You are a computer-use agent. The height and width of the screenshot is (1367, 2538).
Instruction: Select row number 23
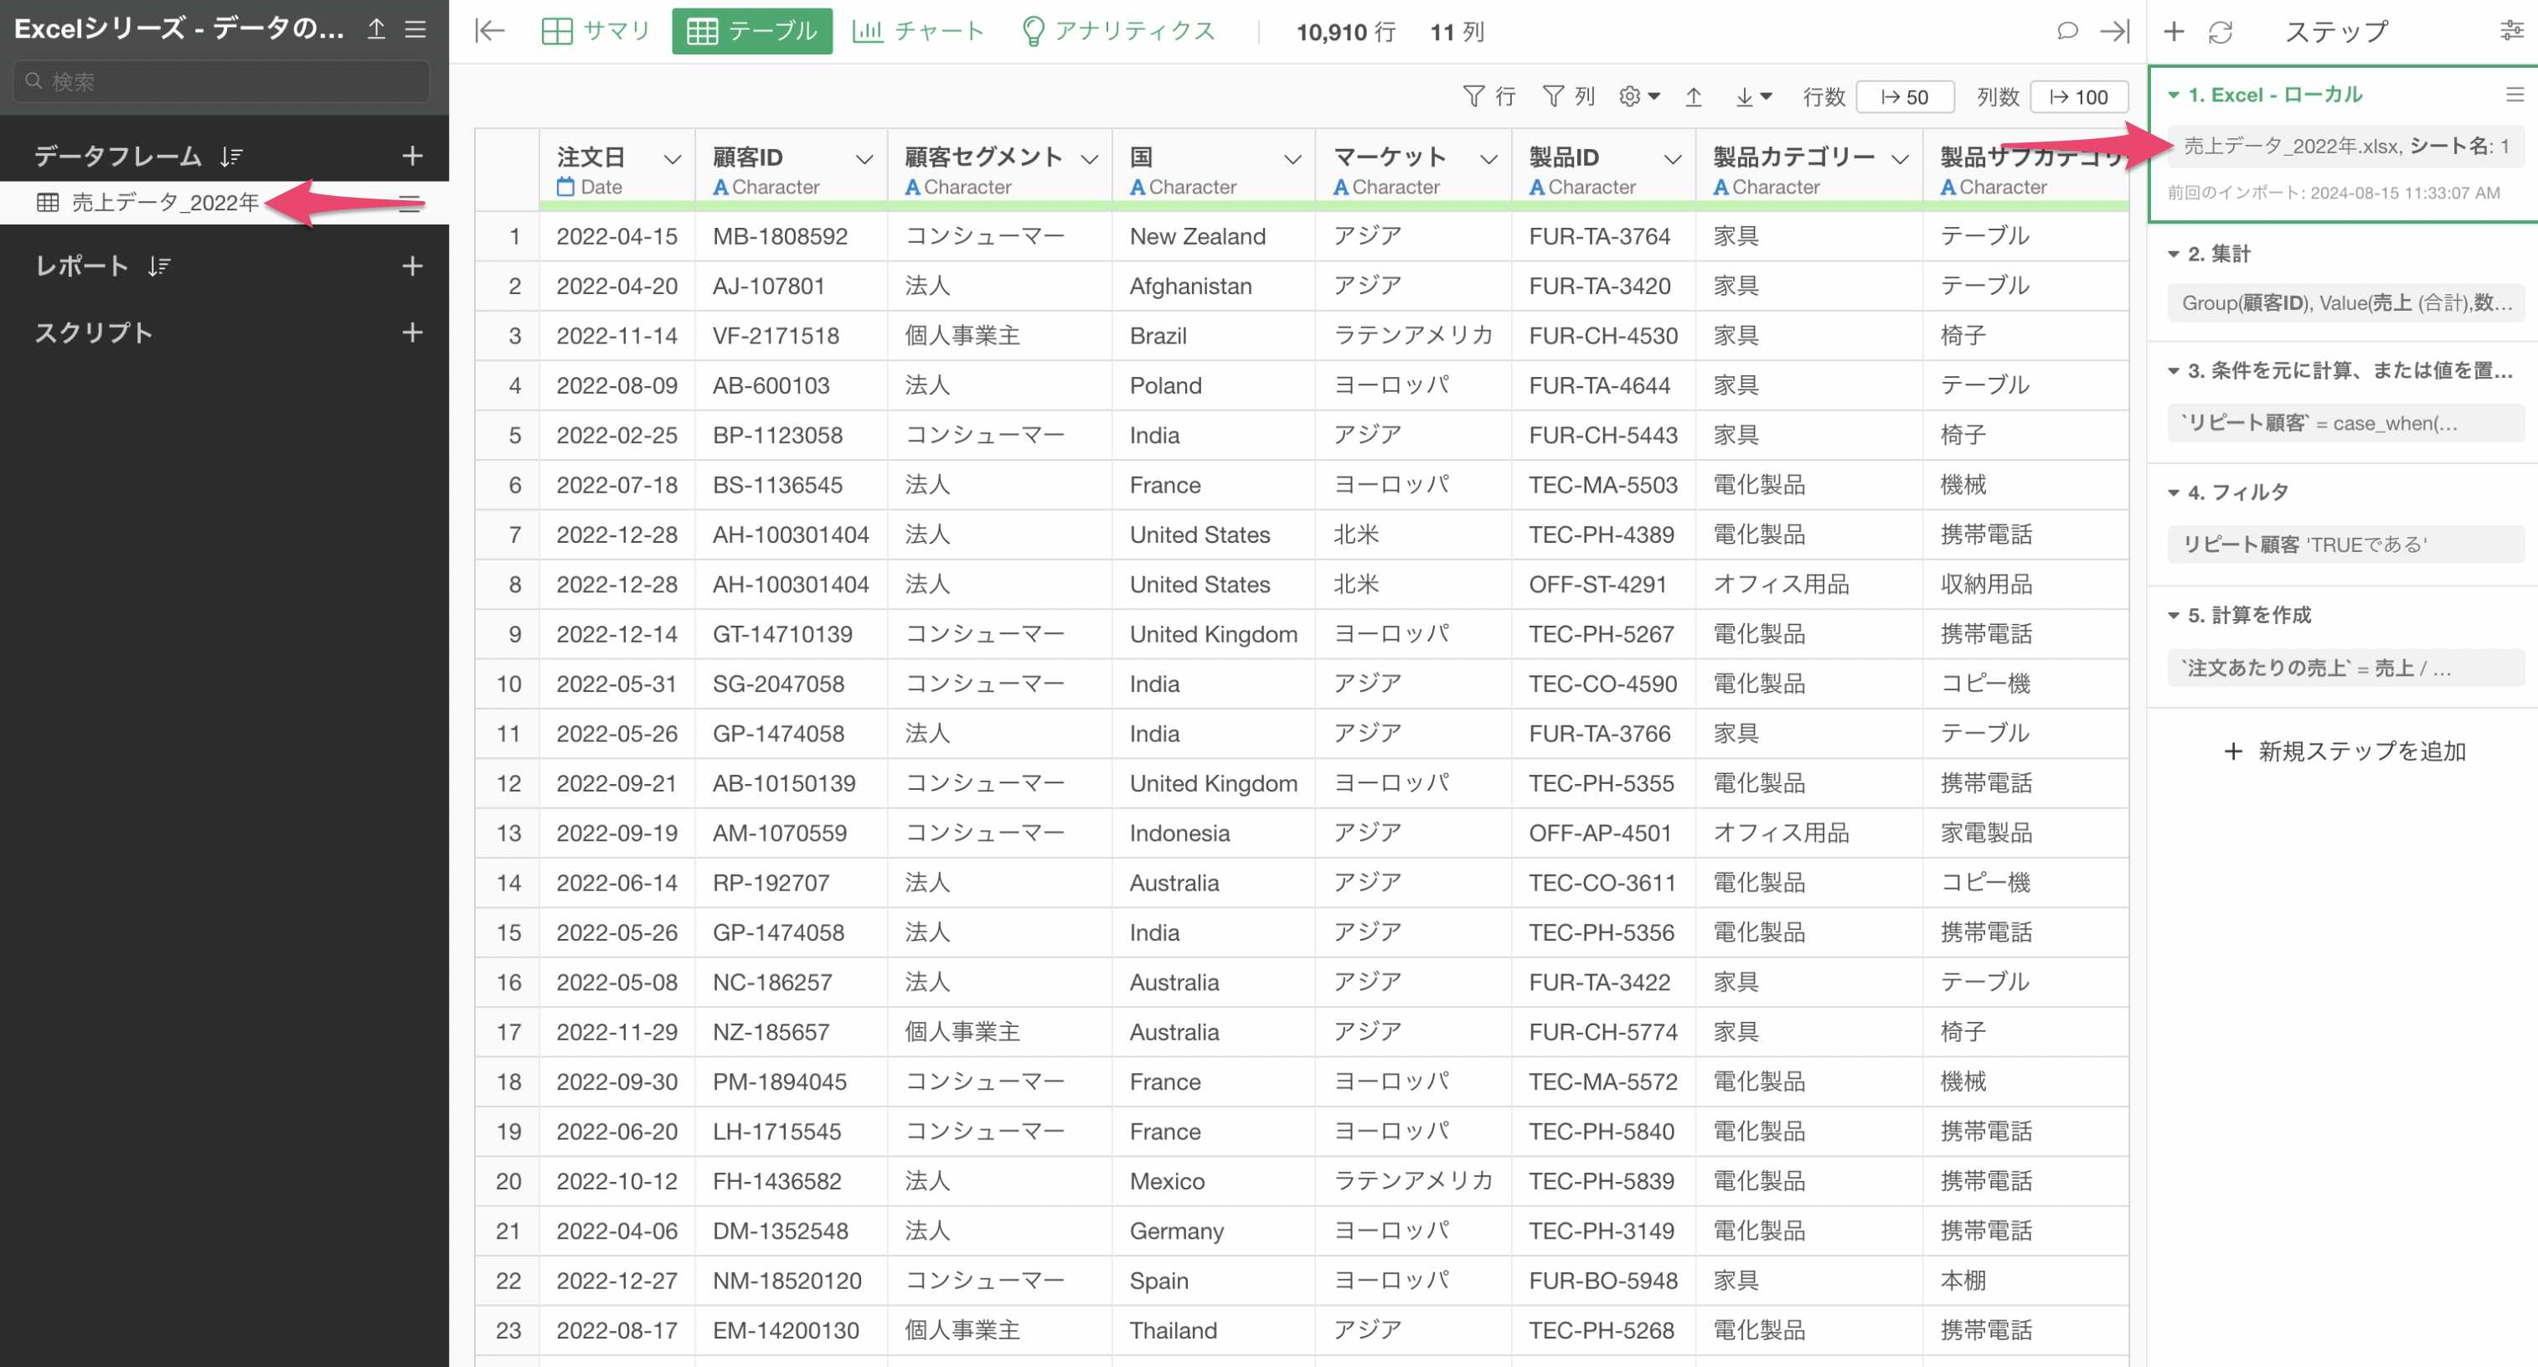point(508,1330)
